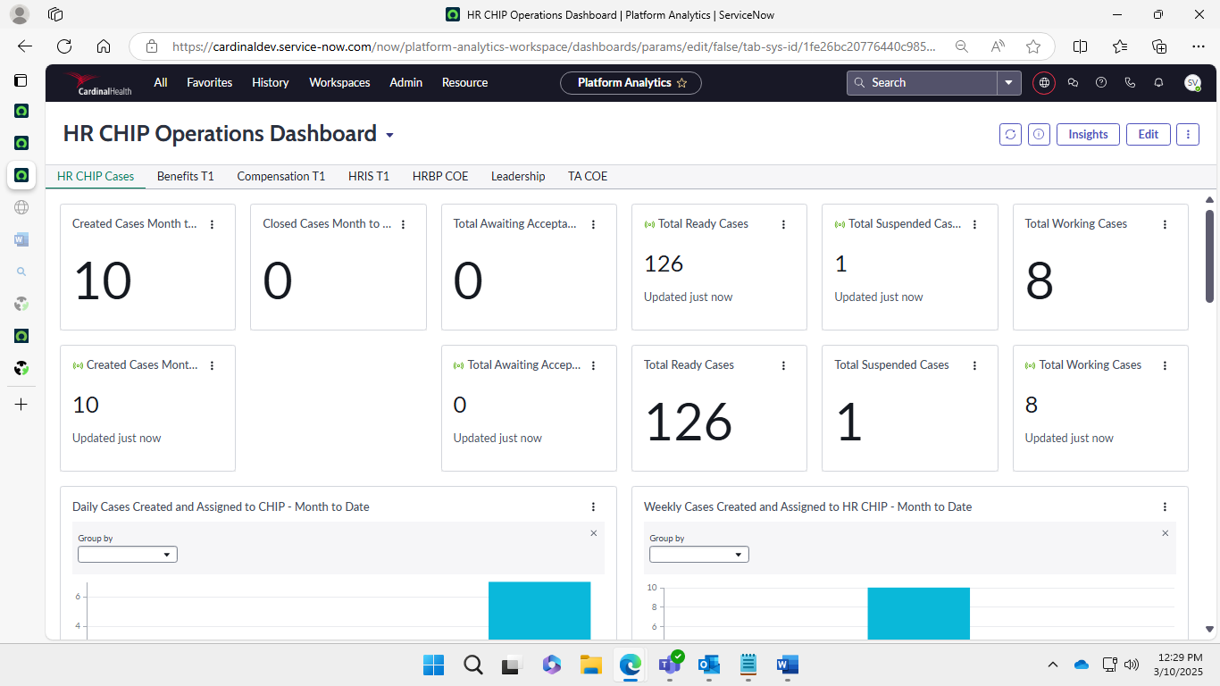
Task: Open Group by dropdown in Weekly Cases chart
Action: coord(699,555)
